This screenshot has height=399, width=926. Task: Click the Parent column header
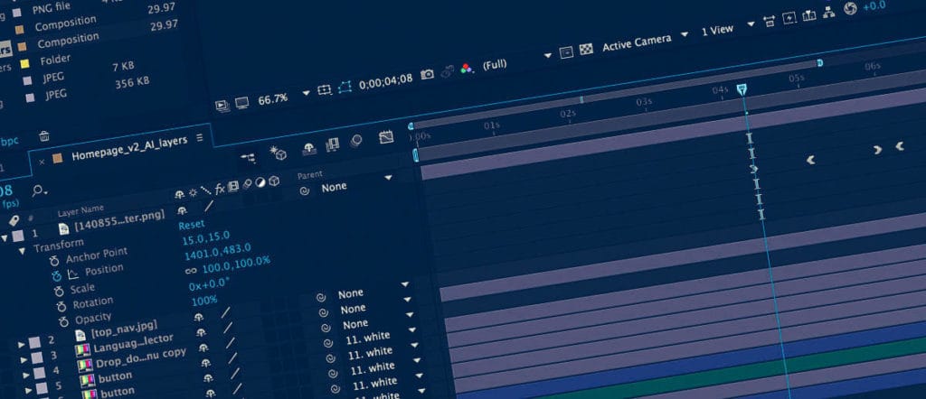point(309,175)
